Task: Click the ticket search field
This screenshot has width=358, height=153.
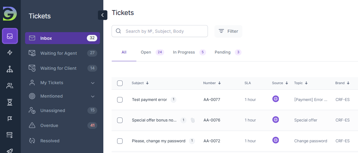Action: coord(164,31)
